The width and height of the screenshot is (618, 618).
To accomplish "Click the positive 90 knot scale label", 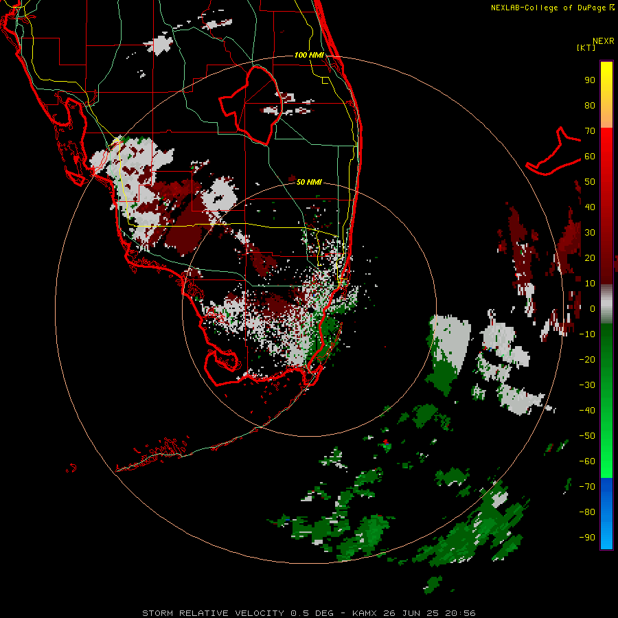I will click(590, 80).
